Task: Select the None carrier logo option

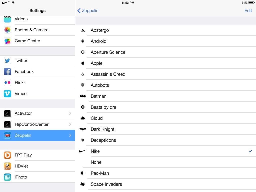Action: 165,162
